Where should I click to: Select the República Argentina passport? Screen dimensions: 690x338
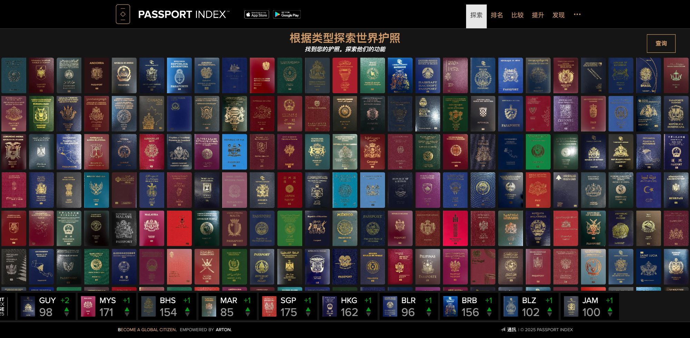[x=179, y=76]
